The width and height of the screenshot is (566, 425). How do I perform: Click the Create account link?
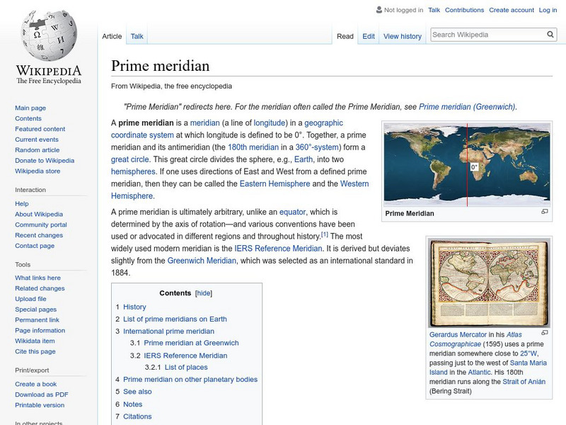point(512,10)
